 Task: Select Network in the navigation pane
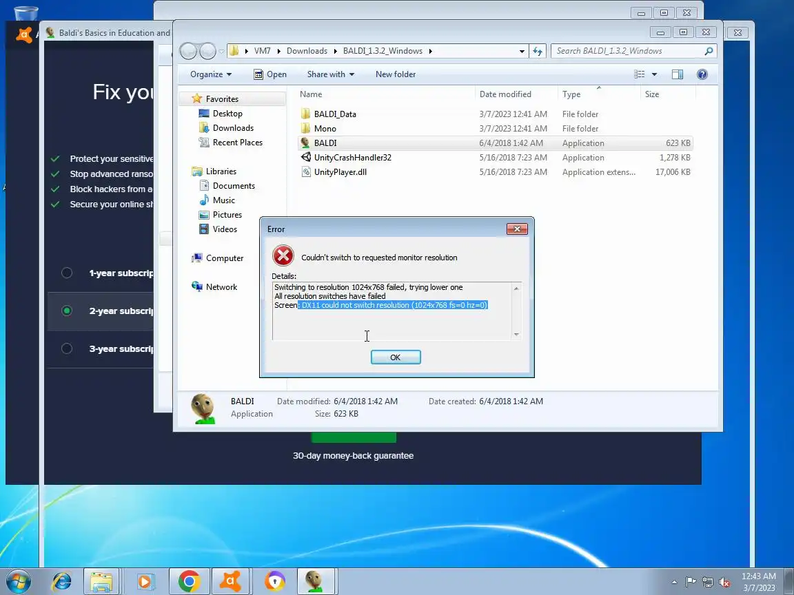coord(221,287)
